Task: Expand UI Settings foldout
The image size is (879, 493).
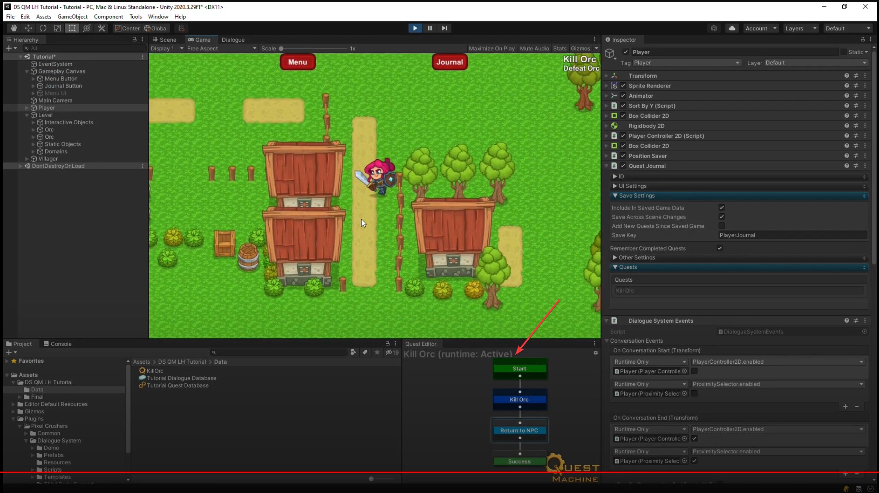Action: pos(615,186)
